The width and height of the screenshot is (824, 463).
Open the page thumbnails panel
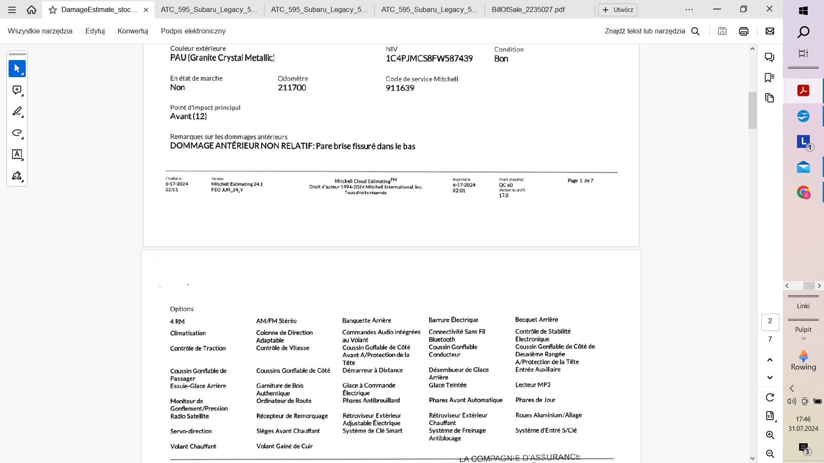(769, 98)
